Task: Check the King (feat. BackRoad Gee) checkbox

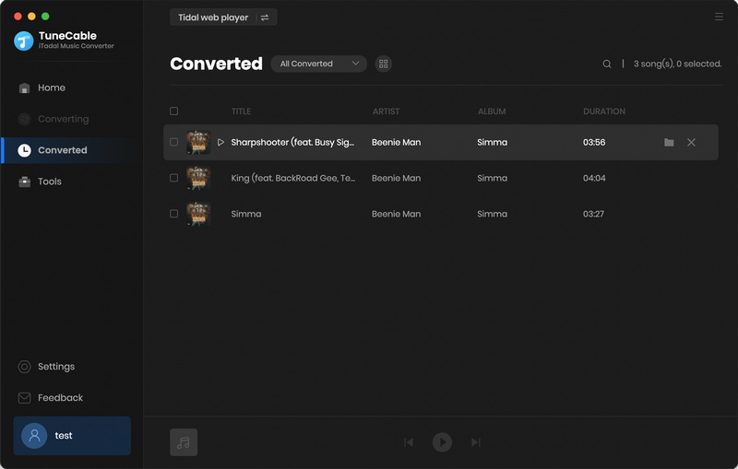Action: (x=173, y=178)
